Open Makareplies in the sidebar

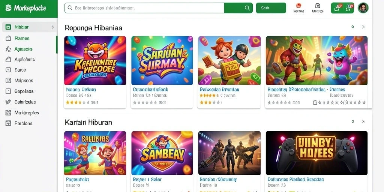coord(27,112)
